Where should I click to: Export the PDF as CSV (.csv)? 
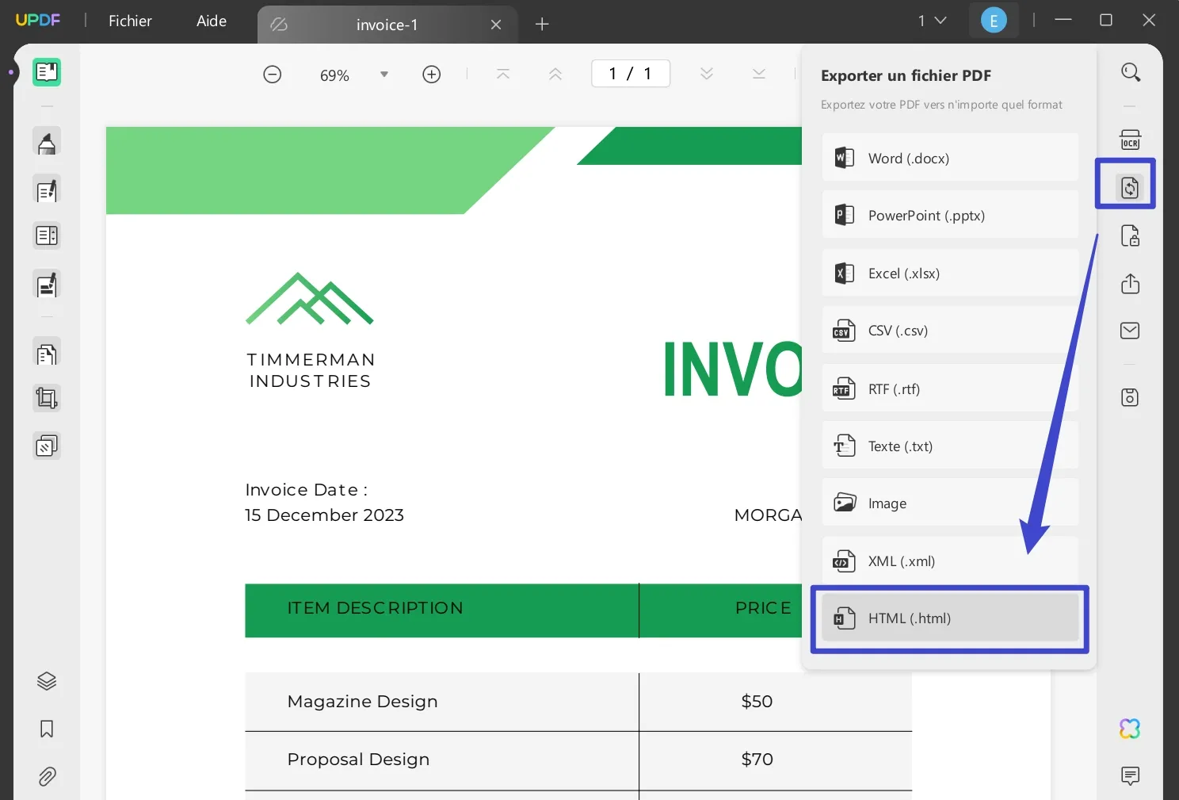950,330
